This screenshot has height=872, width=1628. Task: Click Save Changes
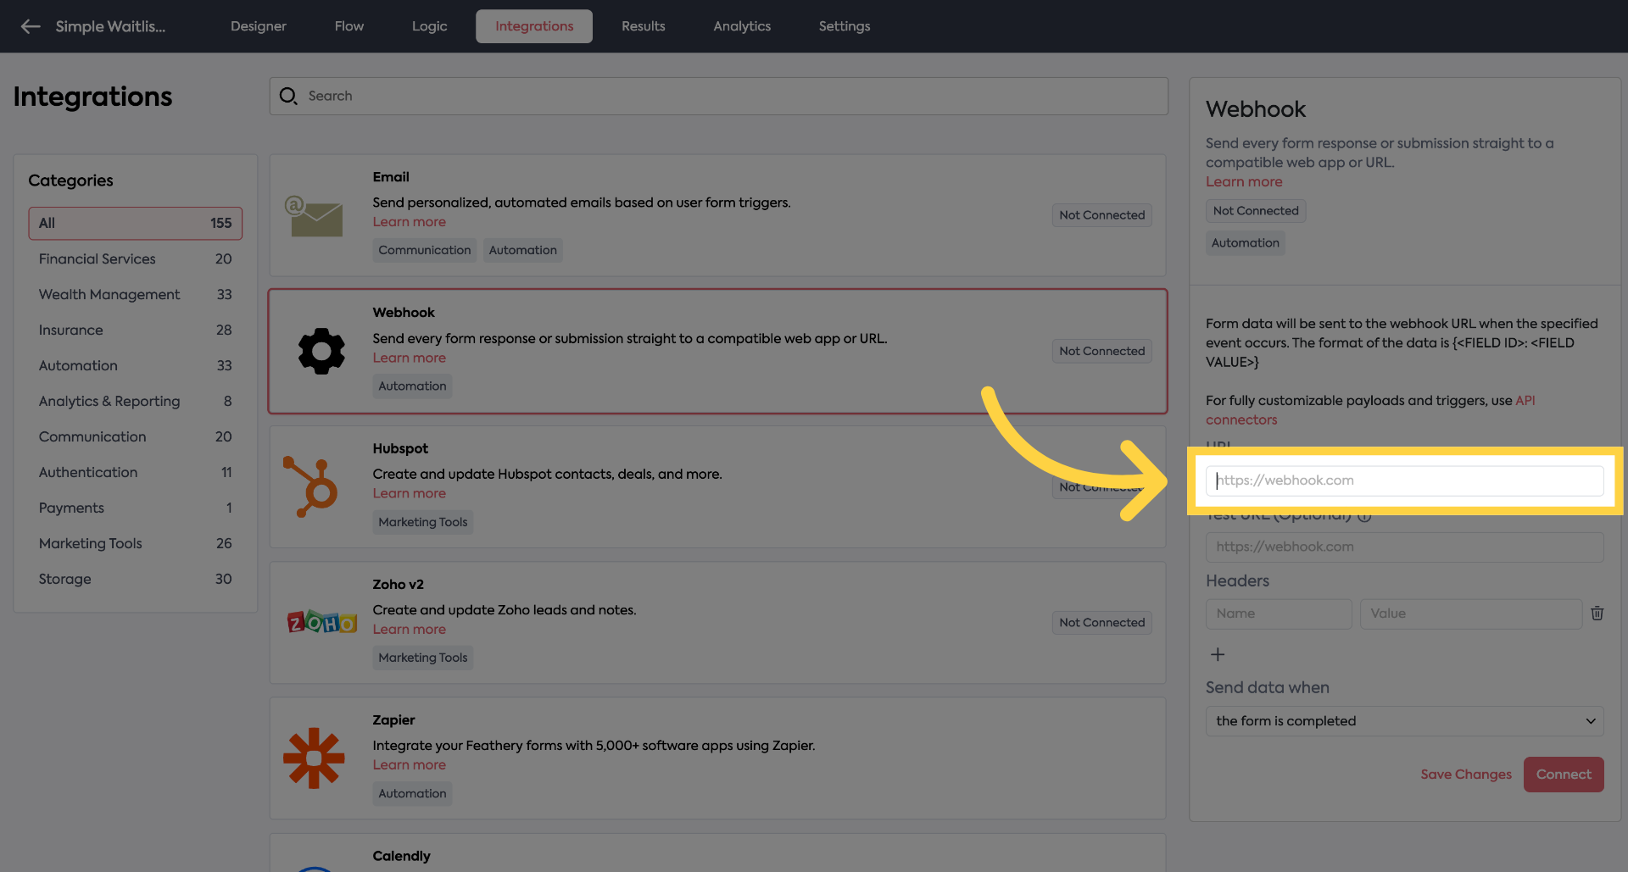[1465, 775]
